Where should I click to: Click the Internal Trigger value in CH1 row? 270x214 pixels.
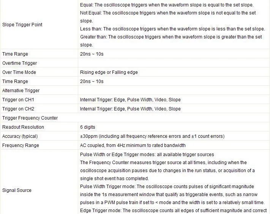(130, 100)
